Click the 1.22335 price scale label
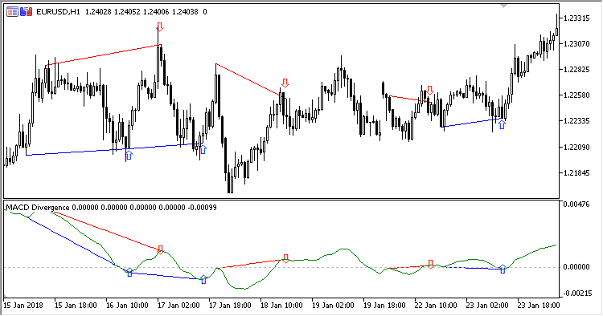603x316 pixels. click(576, 121)
